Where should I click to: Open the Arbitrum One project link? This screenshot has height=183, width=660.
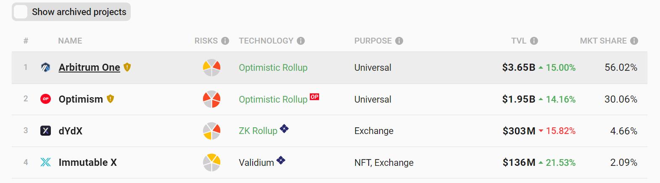tap(89, 67)
